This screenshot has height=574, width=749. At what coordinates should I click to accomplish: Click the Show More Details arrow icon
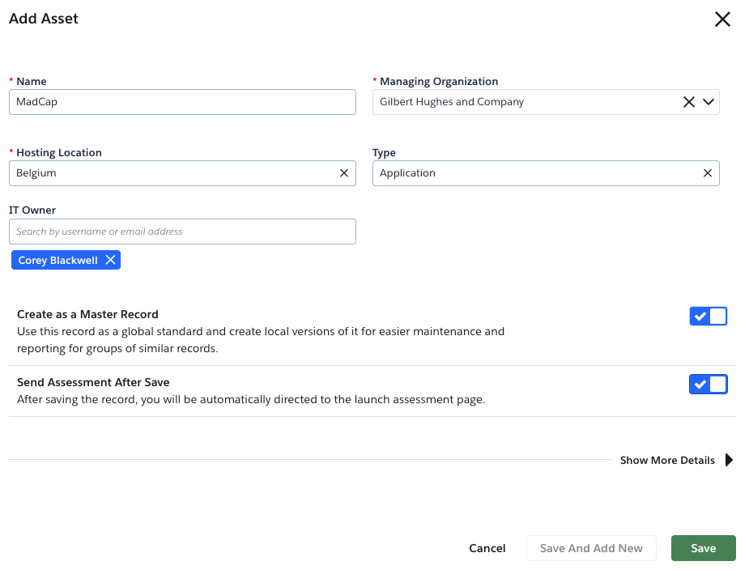pyautogui.click(x=729, y=460)
